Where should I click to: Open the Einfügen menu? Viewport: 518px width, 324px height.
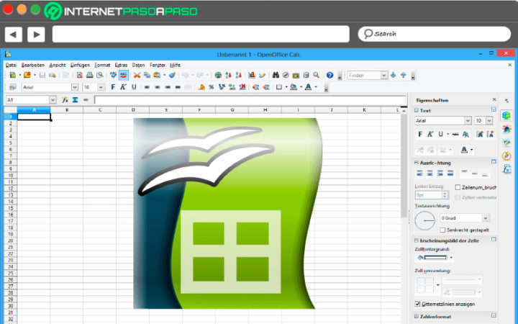(x=80, y=65)
